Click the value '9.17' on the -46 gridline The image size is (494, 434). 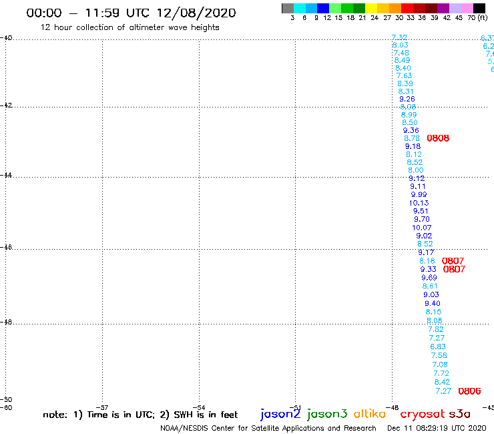tap(426, 252)
